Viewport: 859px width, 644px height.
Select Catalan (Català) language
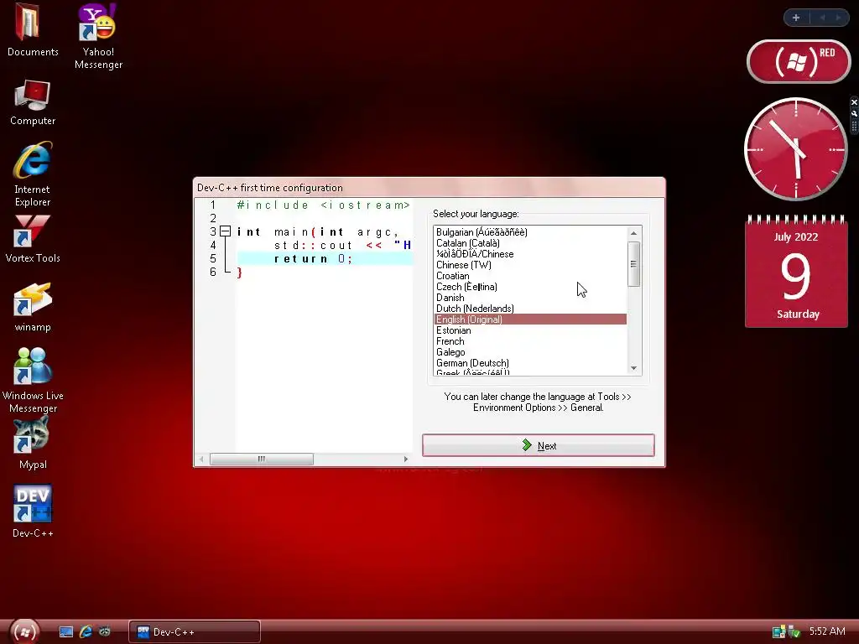click(530, 243)
